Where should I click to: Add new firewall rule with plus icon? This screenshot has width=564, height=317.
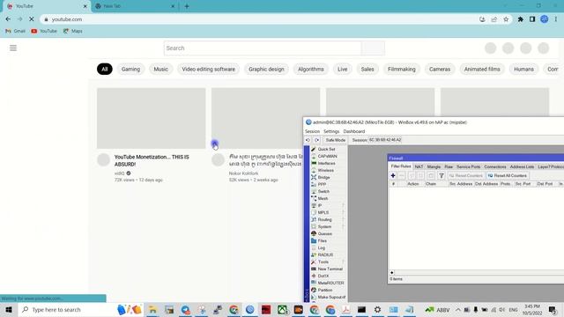pos(393,175)
